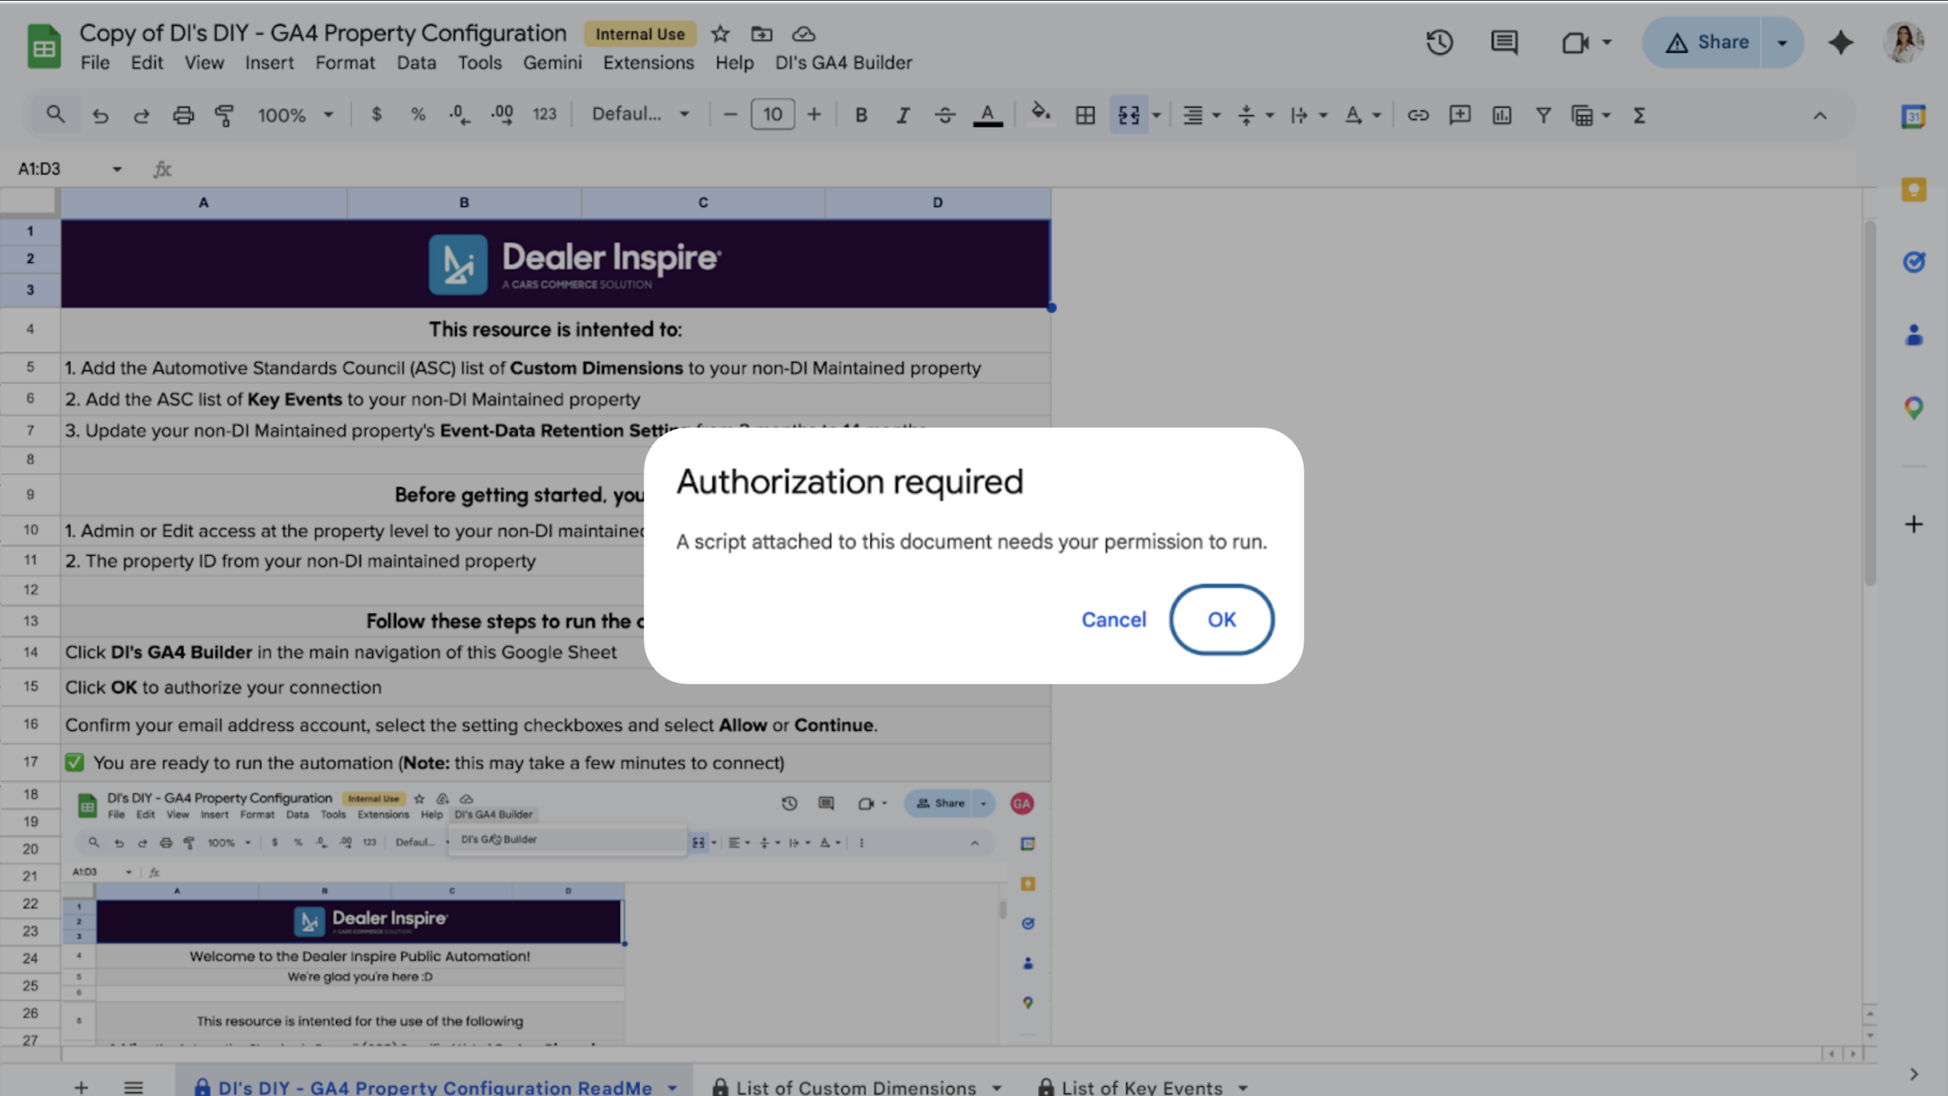Format as currency dollar icon
The image size is (1948, 1096).
(x=376, y=115)
